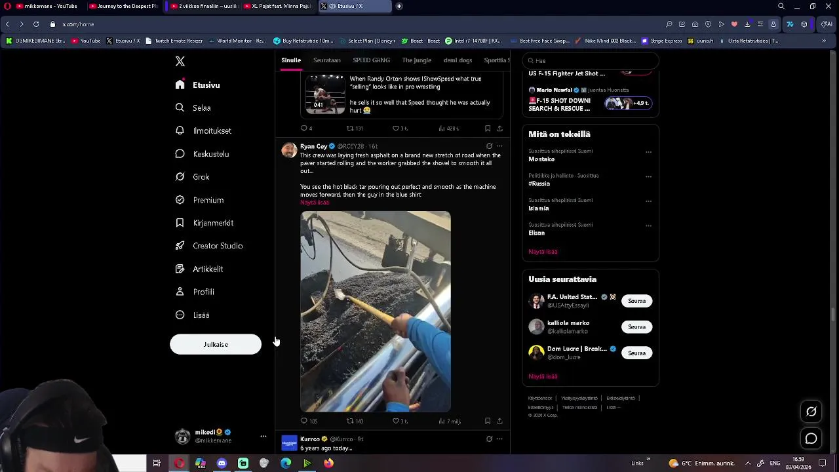Follow F.A. United States Attorney

636,301
